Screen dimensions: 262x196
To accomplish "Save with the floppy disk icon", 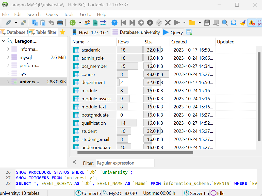I will [x=207, y=22].
